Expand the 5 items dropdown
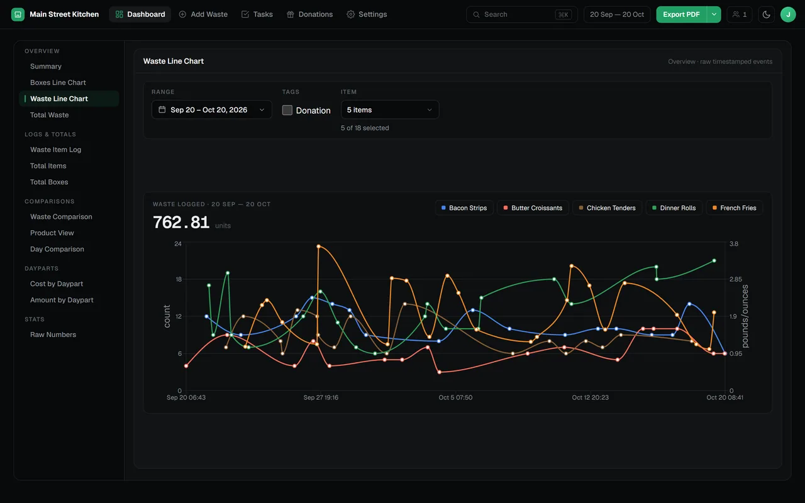 [x=390, y=109]
